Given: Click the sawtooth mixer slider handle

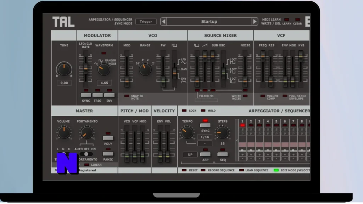Looking at the screenshot, I should [205, 56].
